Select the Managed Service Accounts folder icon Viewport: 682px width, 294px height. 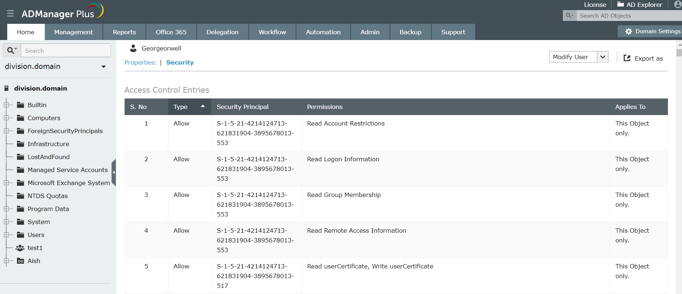click(x=21, y=170)
